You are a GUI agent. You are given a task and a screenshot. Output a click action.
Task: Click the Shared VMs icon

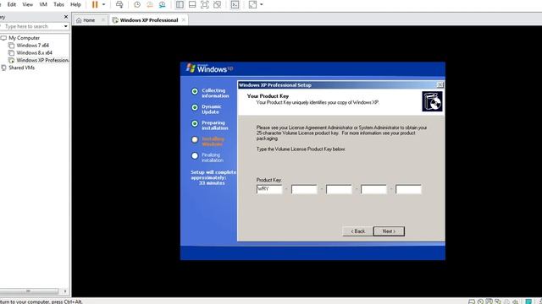click(3, 68)
